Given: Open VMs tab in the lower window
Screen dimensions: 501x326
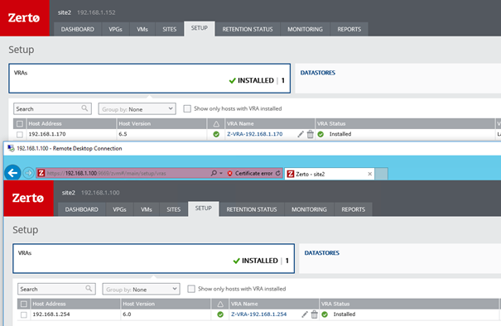Looking at the screenshot, I should click(x=147, y=209).
